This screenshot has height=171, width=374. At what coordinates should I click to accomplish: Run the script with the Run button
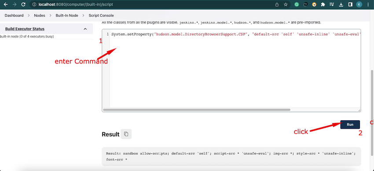pos(350,124)
